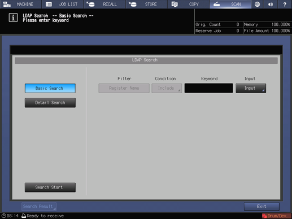The width and height of the screenshot is (292, 219).
Task: Click the Register Name filter button
Action: click(x=124, y=88)
